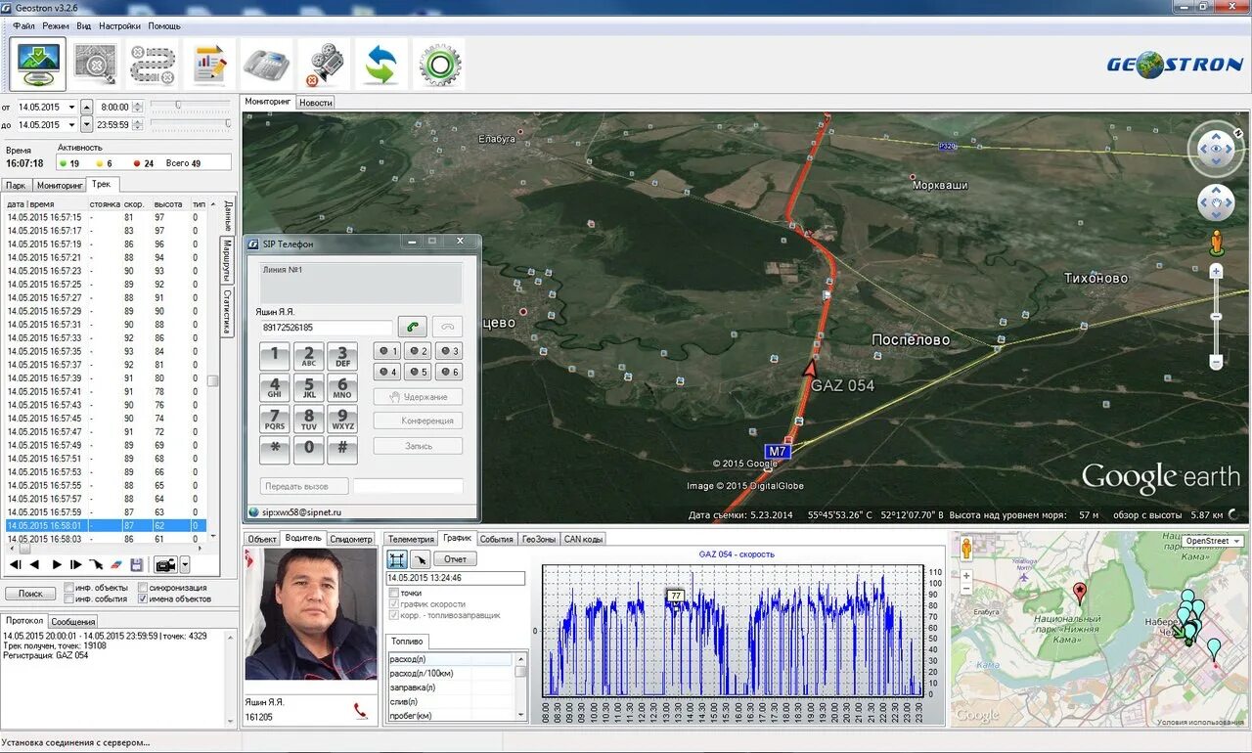Adjust the 23:59:59 end time spinner
1252x753 pixels.
[x=137, y=125]
